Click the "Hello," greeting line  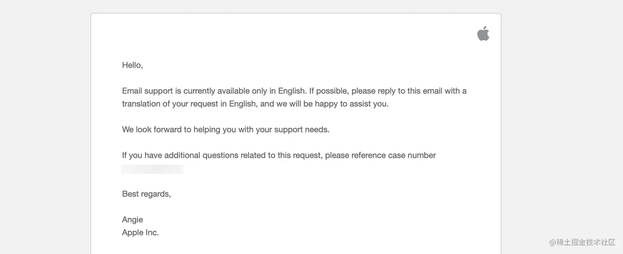(x=132, y=65)
